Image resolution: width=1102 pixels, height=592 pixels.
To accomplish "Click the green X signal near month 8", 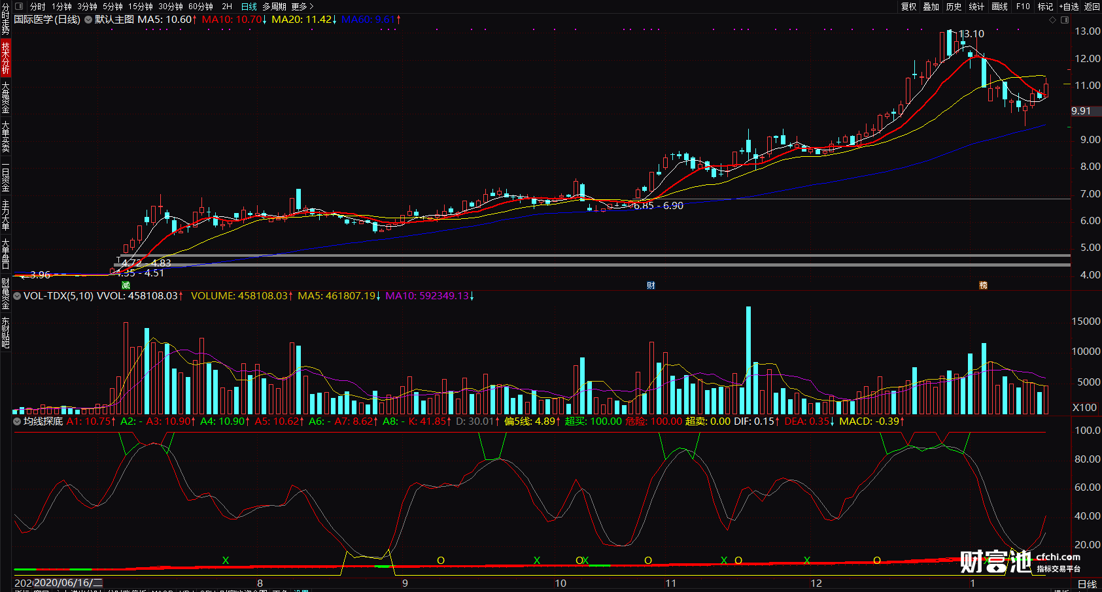I will [226, 561].
